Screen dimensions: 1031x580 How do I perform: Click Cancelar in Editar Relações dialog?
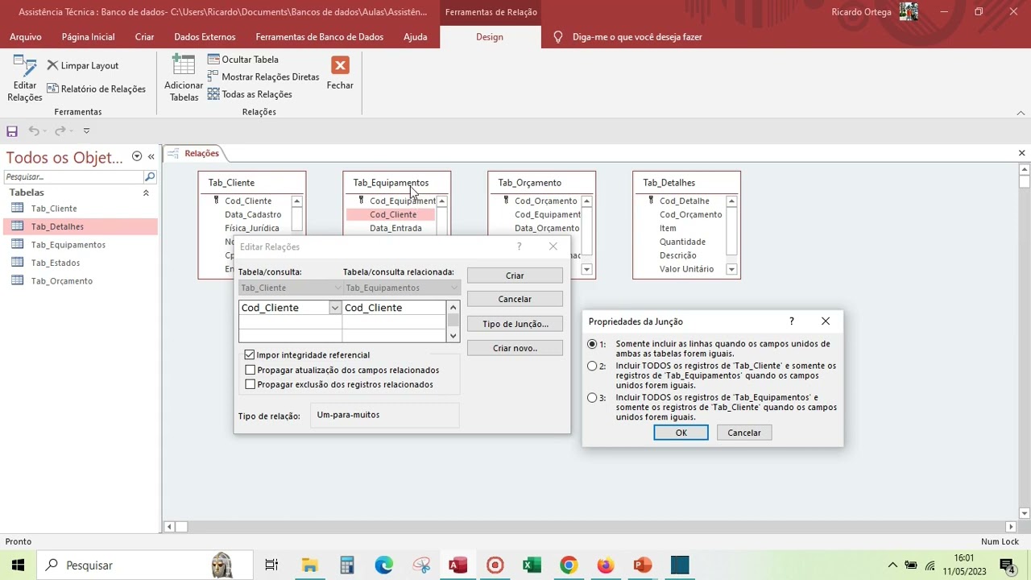tap(515, 299)
